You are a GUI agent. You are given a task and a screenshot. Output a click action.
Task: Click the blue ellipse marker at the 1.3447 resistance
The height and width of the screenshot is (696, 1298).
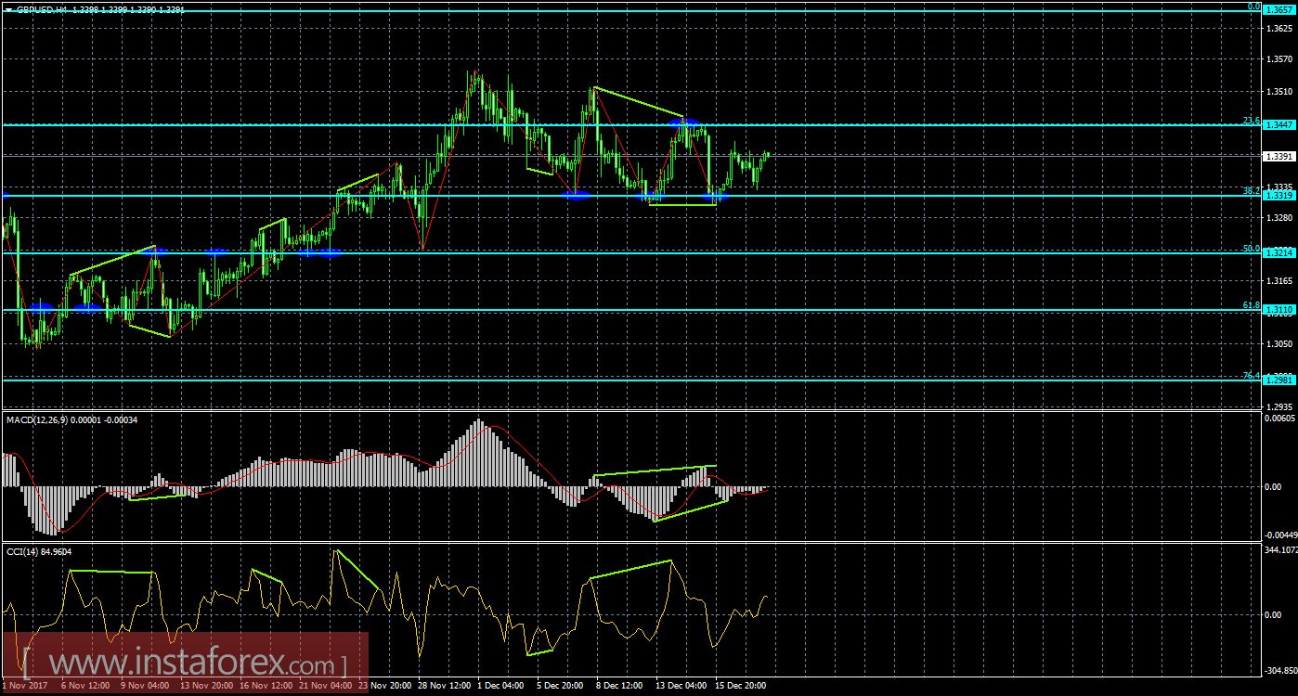(x=684, y=122)
